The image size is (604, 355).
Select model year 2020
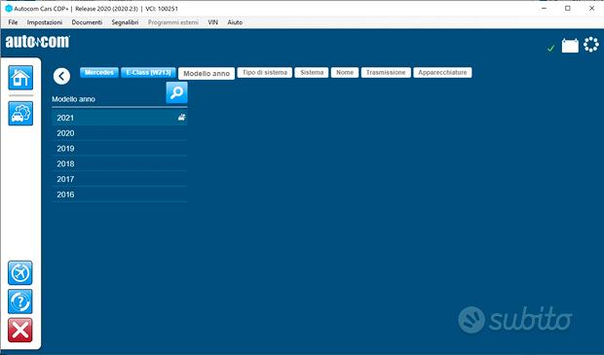(x=120, y=133)
